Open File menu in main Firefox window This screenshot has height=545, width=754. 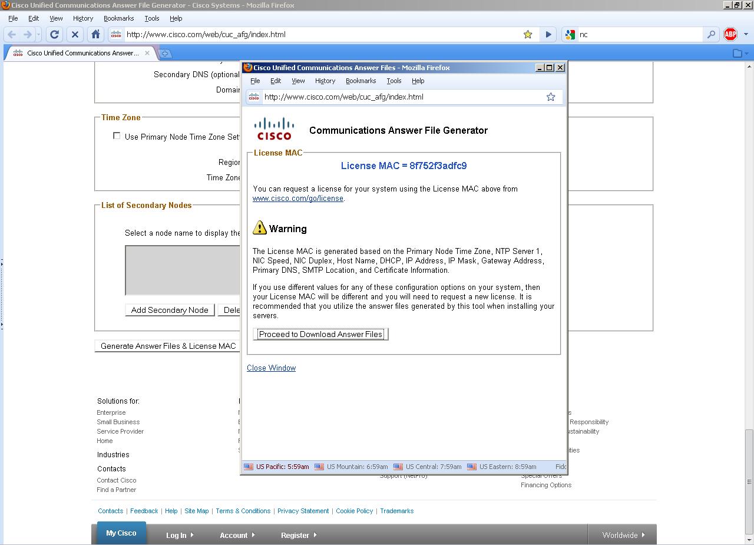coord(13,18)
